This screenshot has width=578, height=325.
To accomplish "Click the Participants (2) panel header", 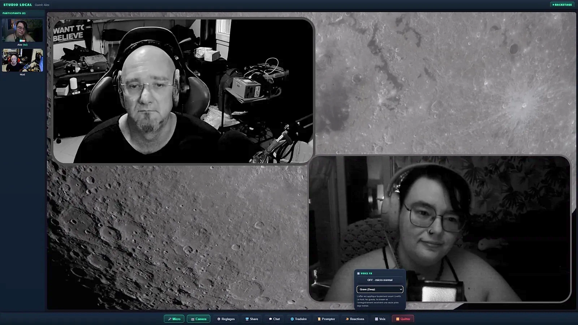I will click(x=14, y=13).
